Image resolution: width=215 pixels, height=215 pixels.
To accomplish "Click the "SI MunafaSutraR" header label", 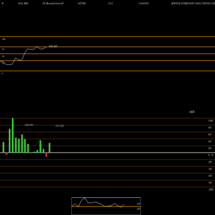I will click(x=53, y=3).
